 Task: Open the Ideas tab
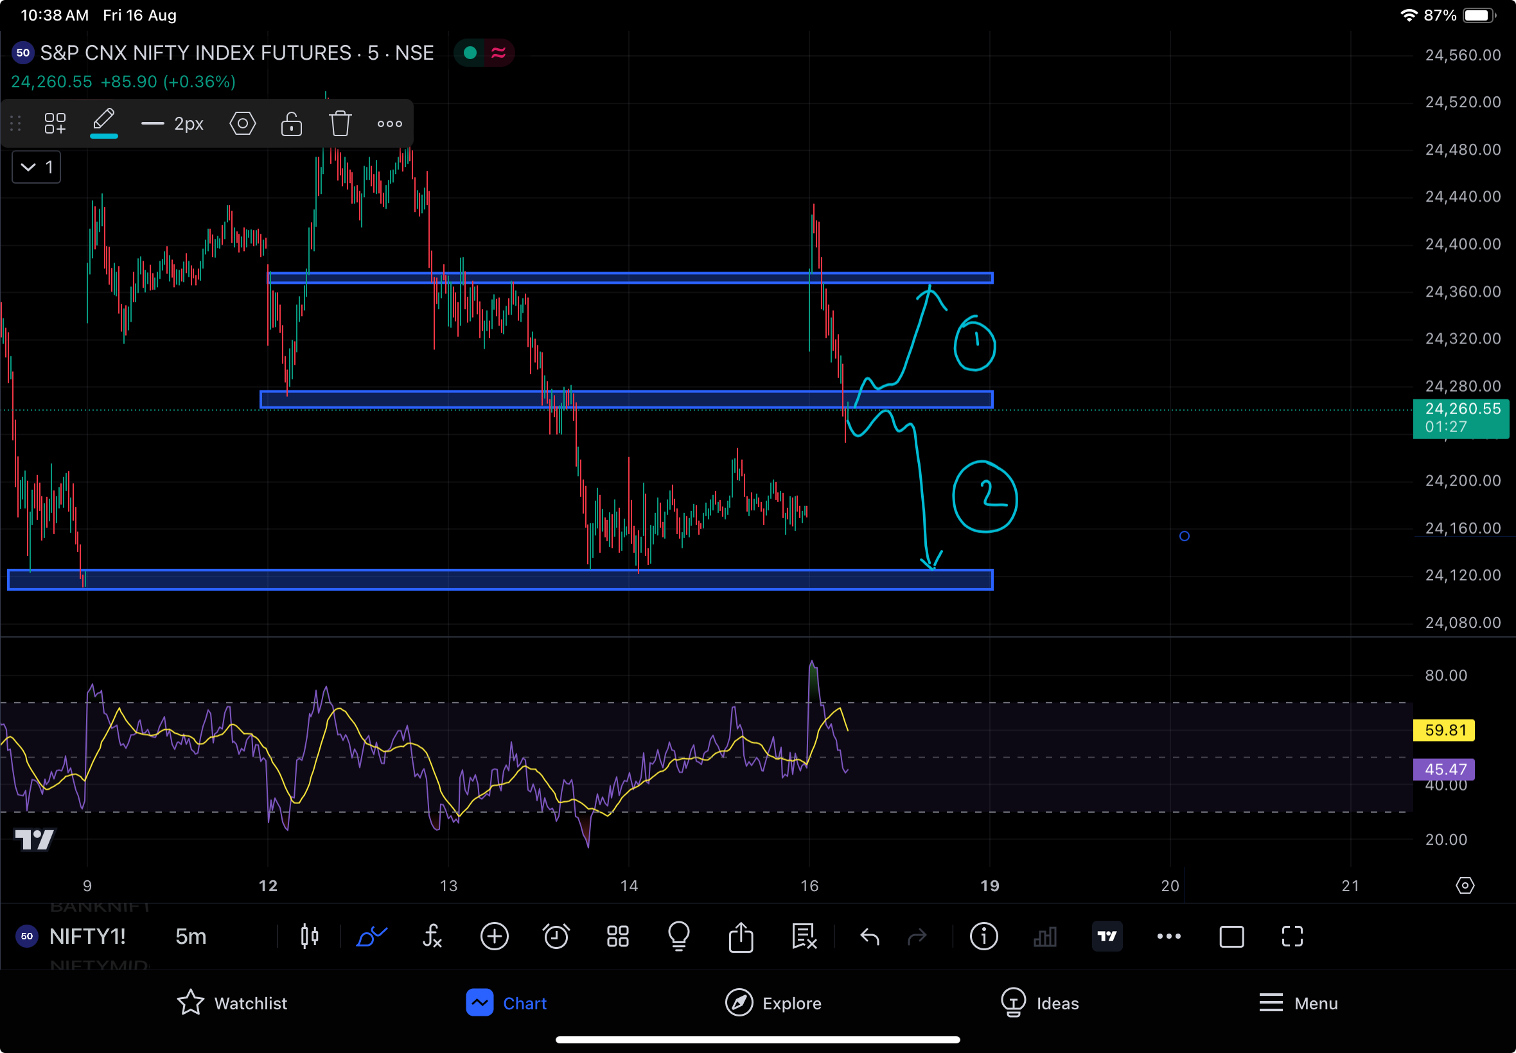(1039, 1003)
